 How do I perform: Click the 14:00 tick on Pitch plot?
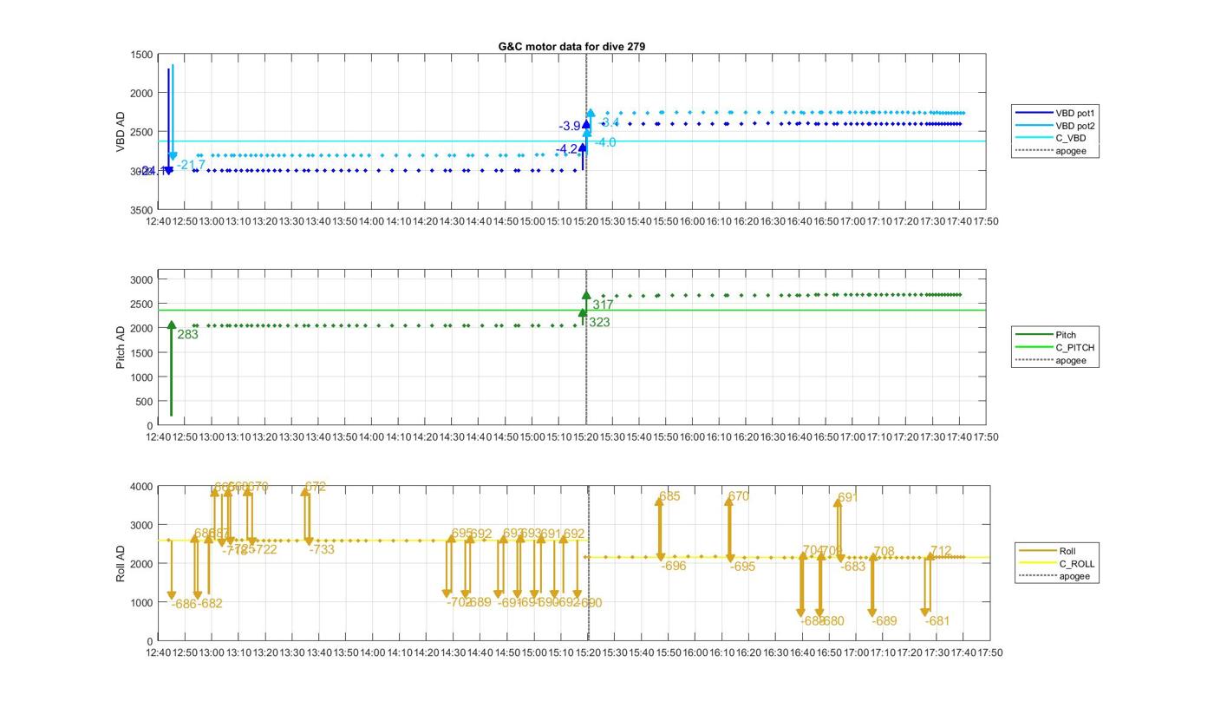[x=372, y=437]
